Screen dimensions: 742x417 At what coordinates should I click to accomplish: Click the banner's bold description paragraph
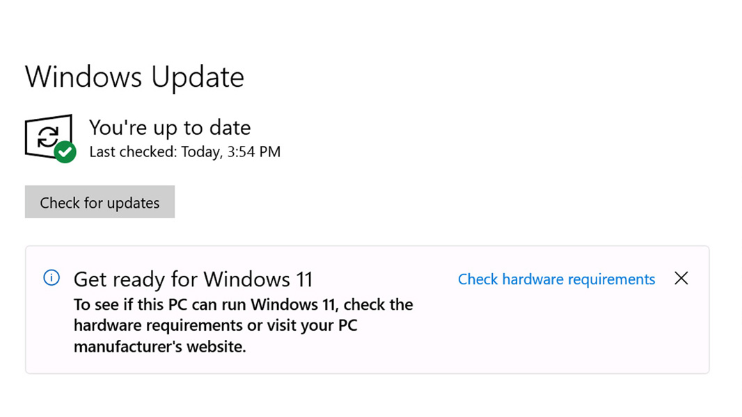(x=243, y=325)
